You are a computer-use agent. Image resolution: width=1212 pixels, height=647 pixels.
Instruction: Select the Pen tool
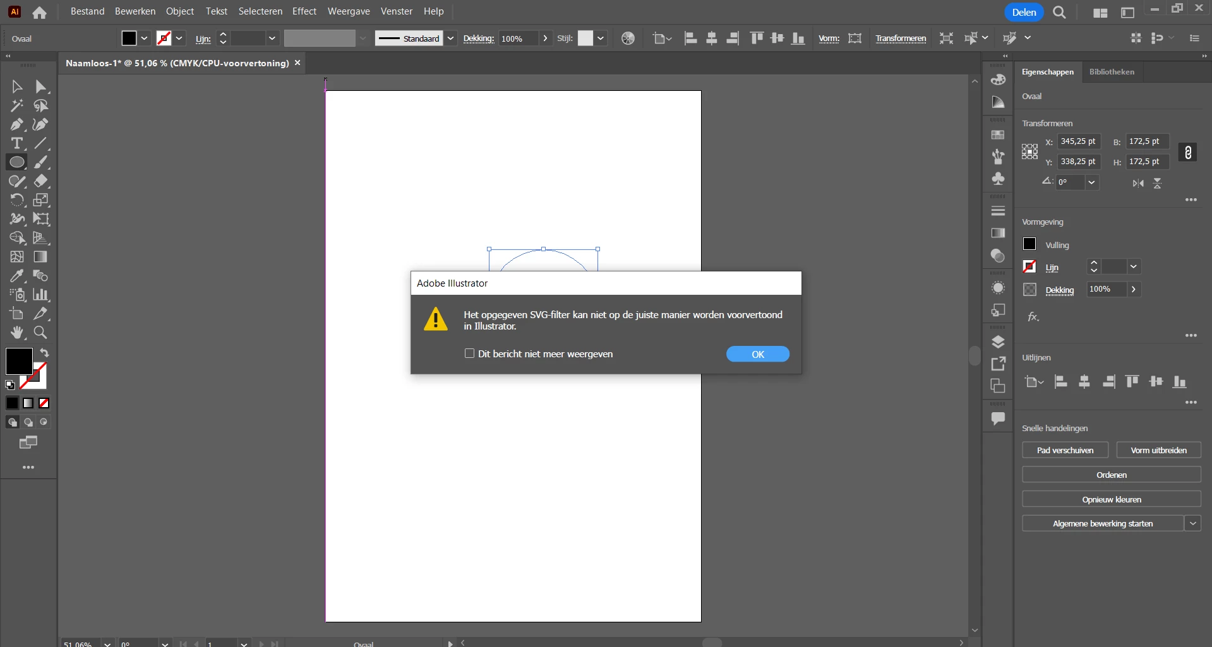pos(17,124)
